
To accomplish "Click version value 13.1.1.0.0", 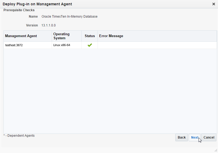I will [x=49, y=25].
